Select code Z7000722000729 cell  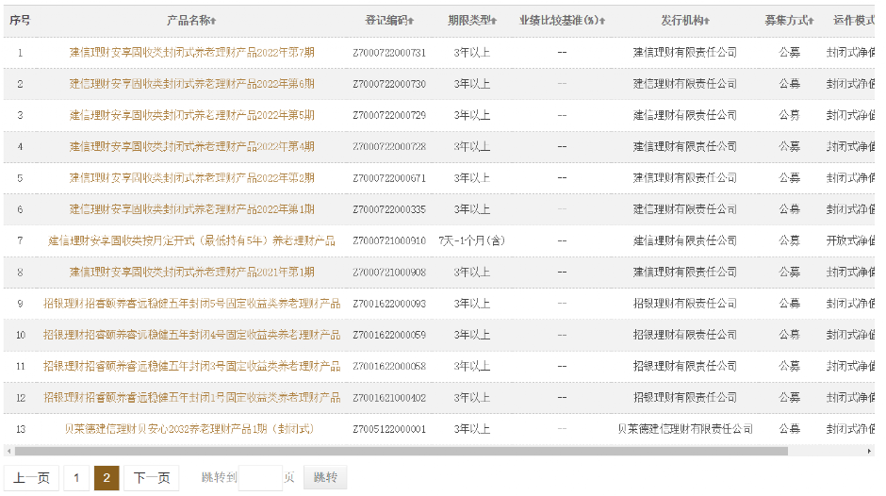click(389, 115)
